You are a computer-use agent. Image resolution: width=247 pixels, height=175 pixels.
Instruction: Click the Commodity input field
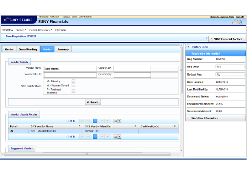pos(132,75)
